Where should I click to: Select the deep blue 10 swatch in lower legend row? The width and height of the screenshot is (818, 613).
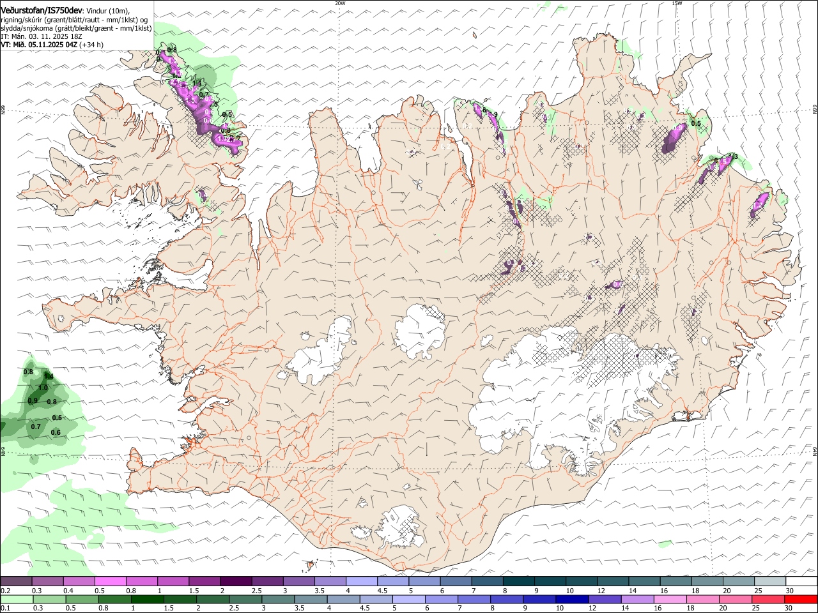tap(572, 600)
